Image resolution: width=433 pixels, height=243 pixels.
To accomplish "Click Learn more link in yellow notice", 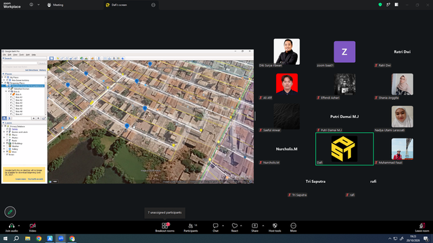I will pos(21,179).
